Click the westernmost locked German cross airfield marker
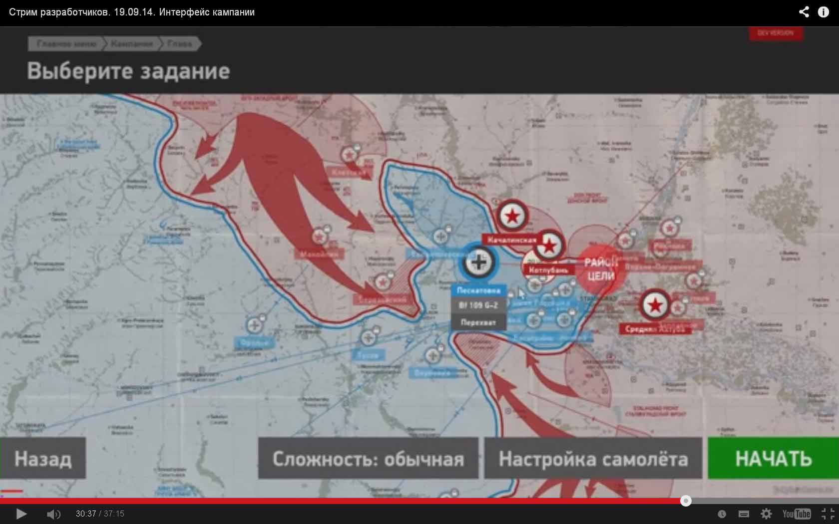The width and height of the screenshot is (839, 524). (255, 325)
